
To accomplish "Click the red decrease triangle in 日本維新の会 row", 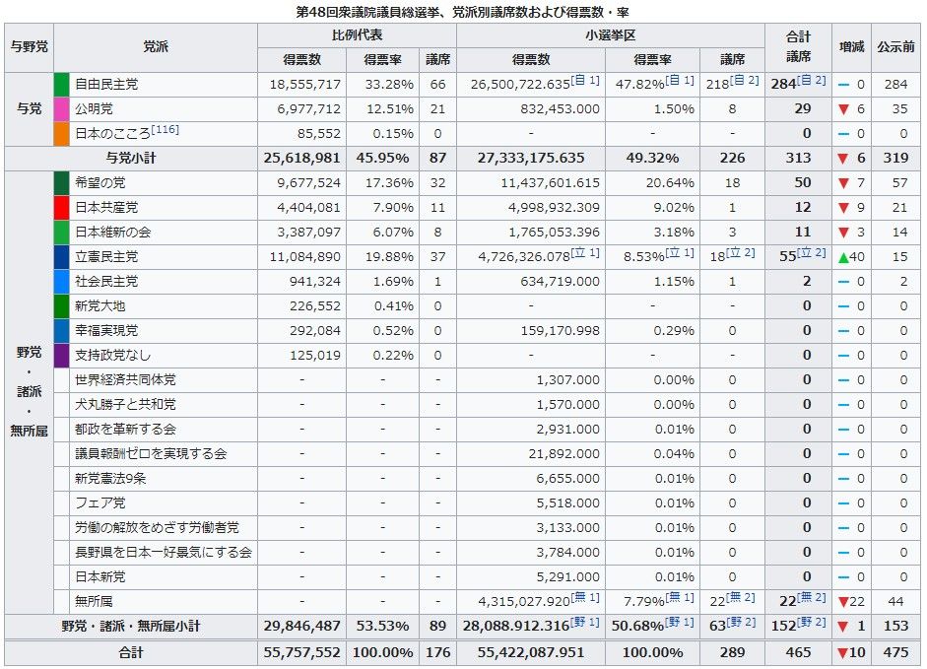I will (843, 233).
